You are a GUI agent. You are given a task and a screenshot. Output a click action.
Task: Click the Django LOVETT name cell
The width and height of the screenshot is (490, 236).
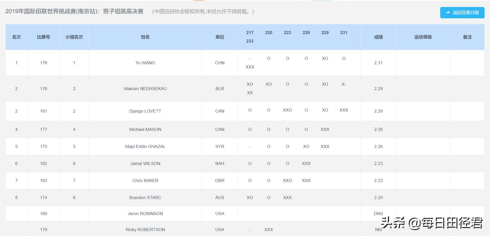[x=145, y=111]
